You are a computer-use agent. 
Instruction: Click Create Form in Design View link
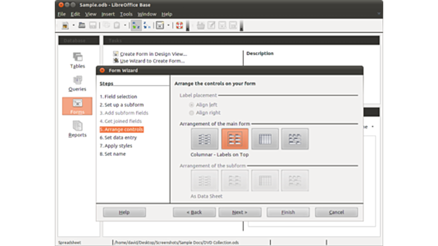153,54
